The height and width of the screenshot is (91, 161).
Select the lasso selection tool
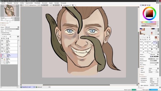[143, 37]
